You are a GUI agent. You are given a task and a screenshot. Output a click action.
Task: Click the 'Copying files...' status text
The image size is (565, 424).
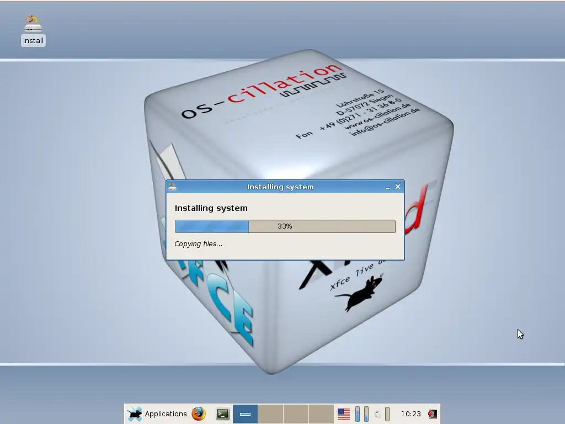(198, 243)
